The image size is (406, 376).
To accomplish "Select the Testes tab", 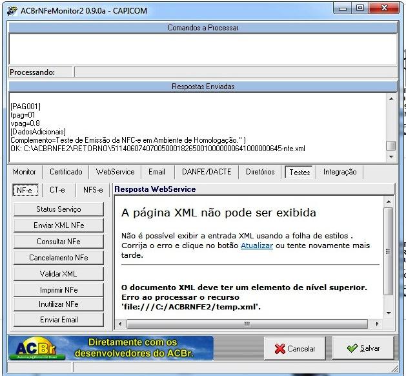I will [299, 172].
